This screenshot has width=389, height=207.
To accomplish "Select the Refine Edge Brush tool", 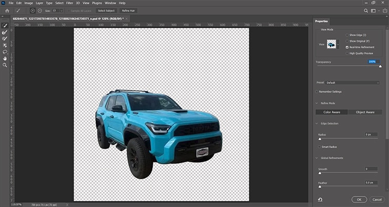I will tap(5, 32).
